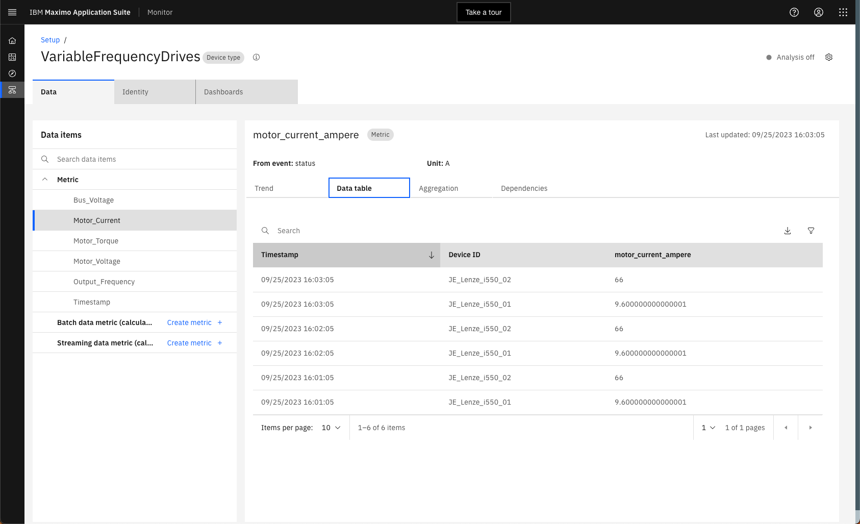Open the user profile icon
Image resolution: width=860 pixels, height=524 pixels.
819,12
